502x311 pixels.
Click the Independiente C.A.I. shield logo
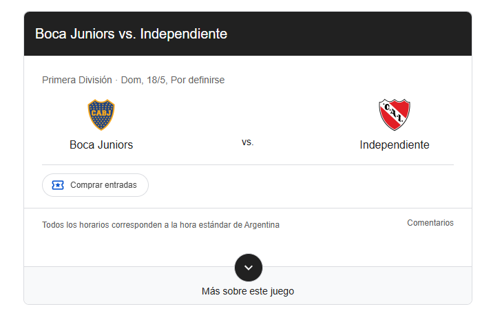tap(394, 114)
